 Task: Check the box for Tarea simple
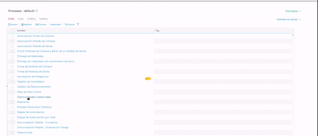12,133
